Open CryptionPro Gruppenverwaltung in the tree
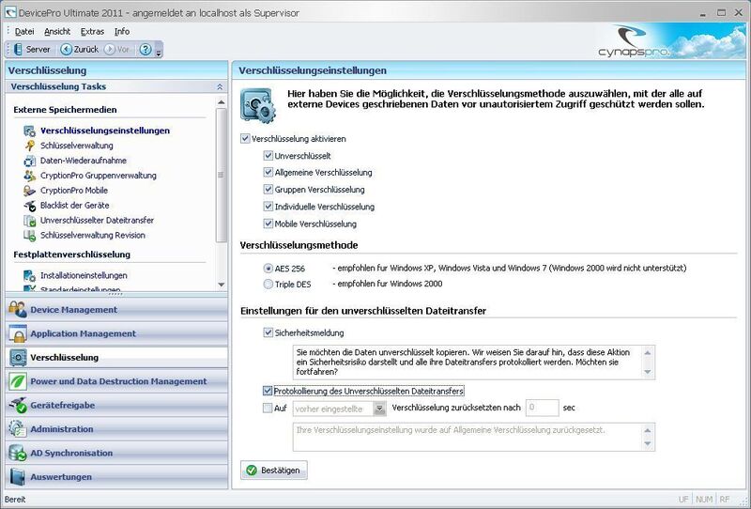This screenshot has width=751, height=509. pyautogui.click(x=99, y=176)
